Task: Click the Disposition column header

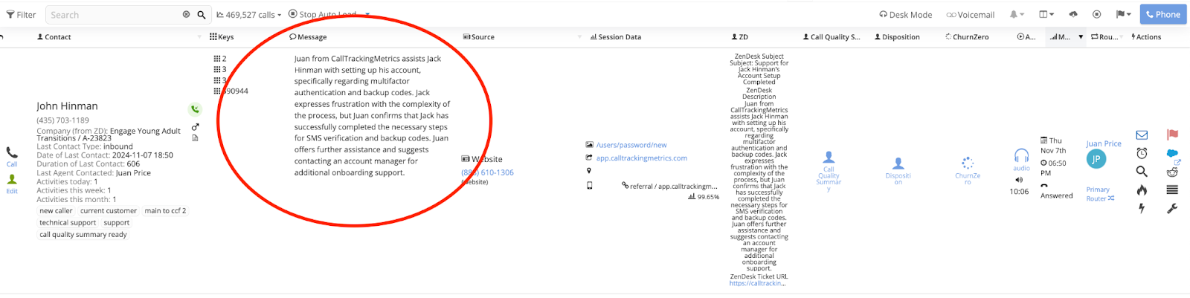Action: point(900,37)
